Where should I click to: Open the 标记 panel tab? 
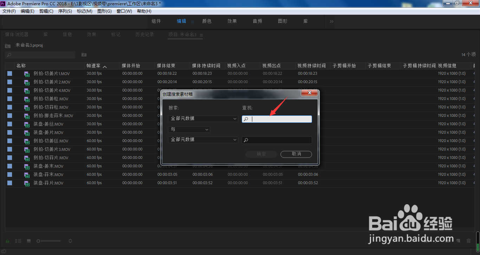[116, 35]
